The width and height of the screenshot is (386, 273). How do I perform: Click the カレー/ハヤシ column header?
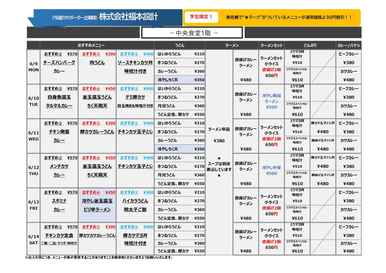[x=349, y=45]
